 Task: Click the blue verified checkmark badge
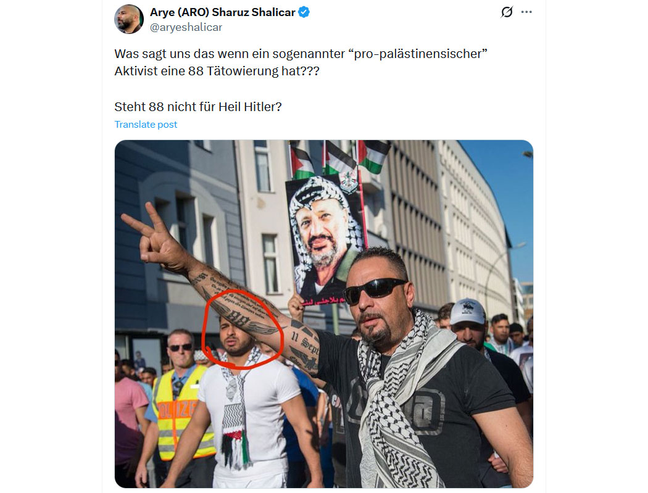coord(304,12)
